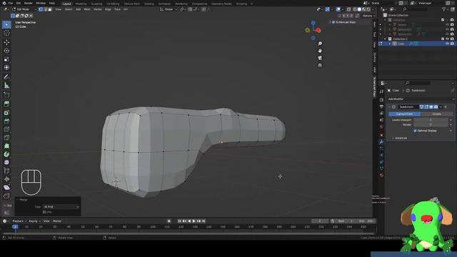This screenshot has width=457, height=257.
Task: Click the Render levels value field
Action: pos(431,124)
